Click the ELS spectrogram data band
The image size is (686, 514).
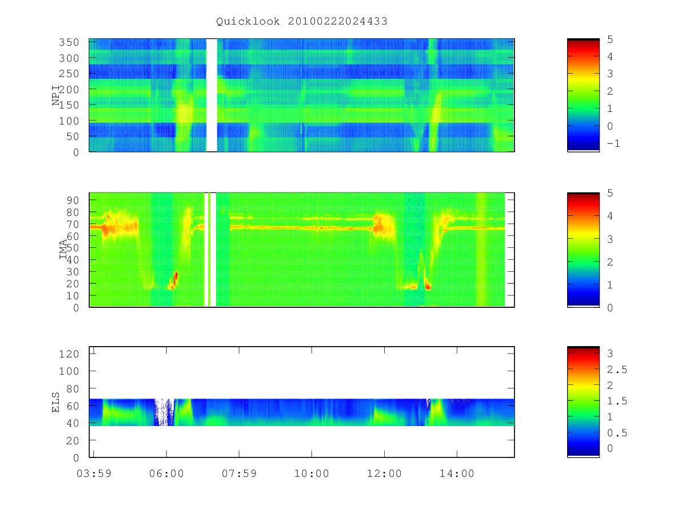pyautogui.click(x=302, y=412)
